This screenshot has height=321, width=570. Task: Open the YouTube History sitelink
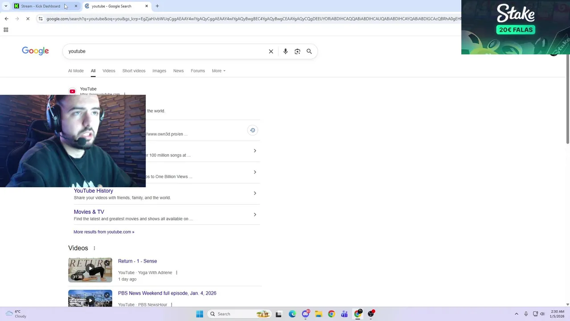[x=94, y=191]
